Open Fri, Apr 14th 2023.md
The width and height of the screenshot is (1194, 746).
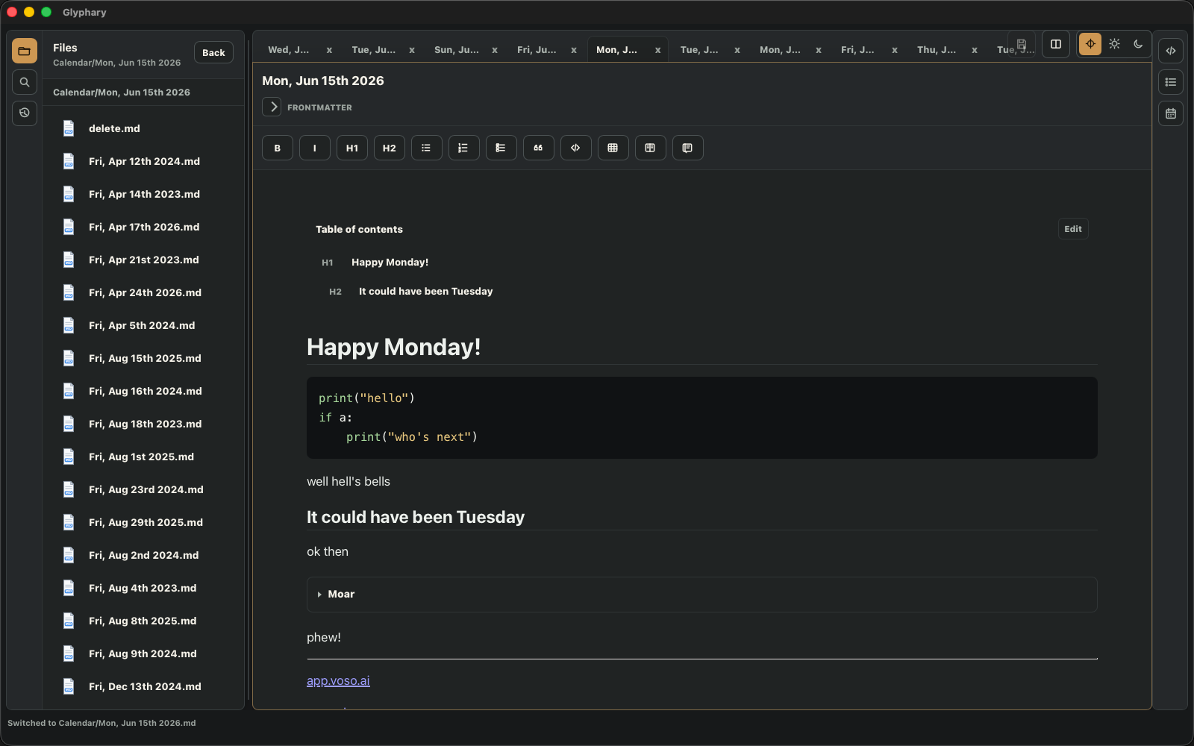(x=143, y=194)
